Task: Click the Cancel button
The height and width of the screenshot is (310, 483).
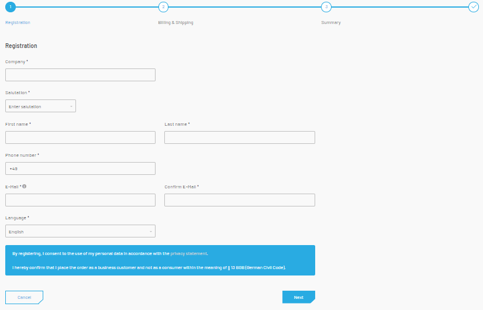Action: tap(25, 297)
